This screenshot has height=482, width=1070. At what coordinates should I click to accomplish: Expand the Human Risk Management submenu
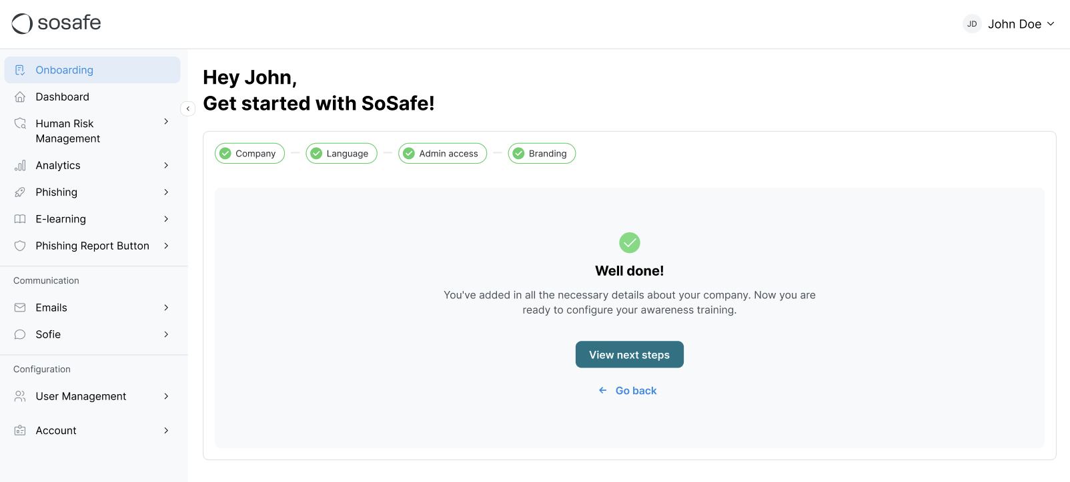coord(166,122)
